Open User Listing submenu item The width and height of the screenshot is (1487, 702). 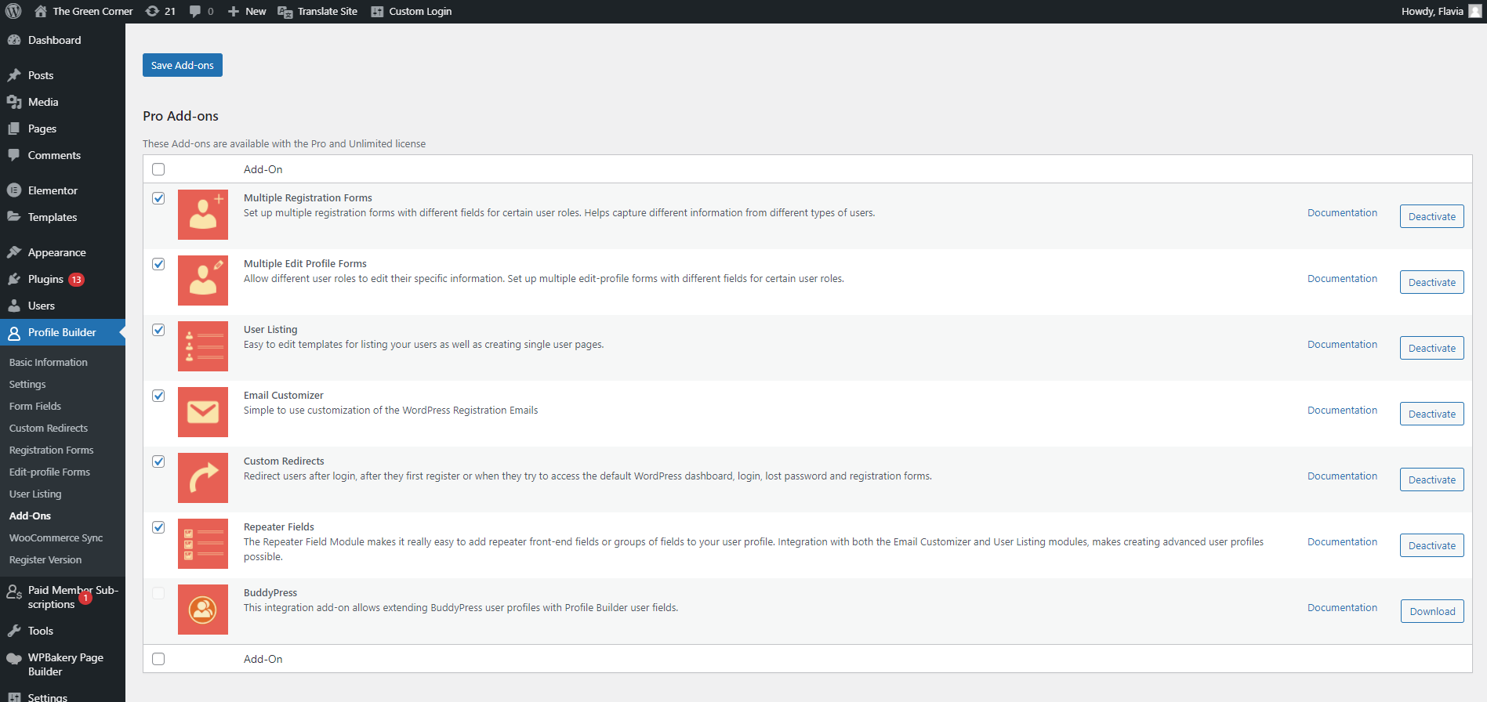click(35, 494)
